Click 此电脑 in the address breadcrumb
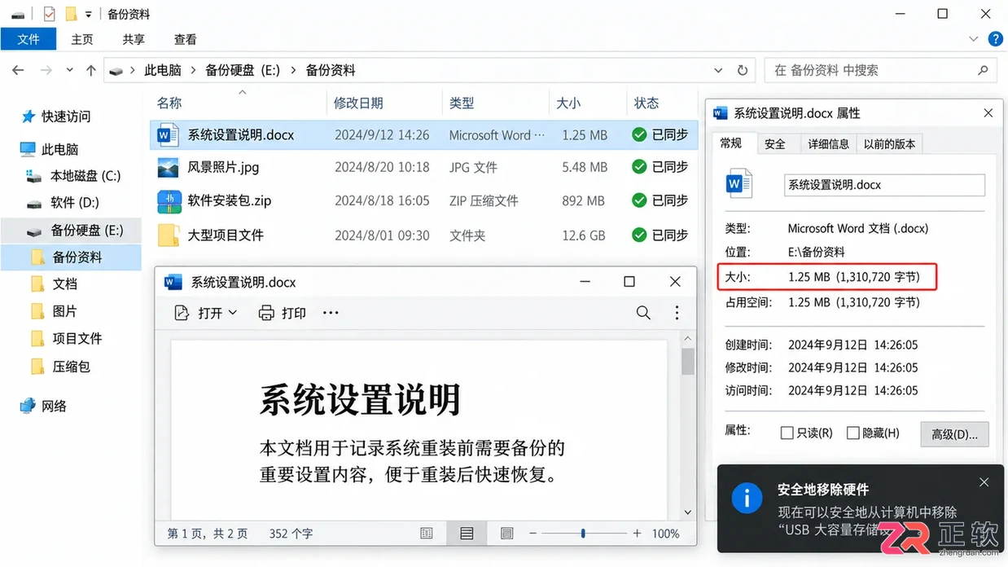Viewport: 1008px width, 567px height. point(163,71)
